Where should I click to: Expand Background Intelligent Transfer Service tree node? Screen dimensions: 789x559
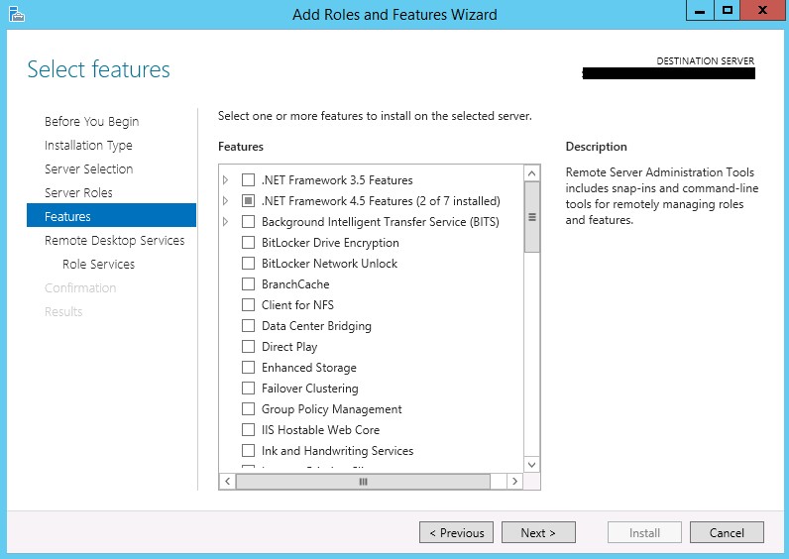(226, 222)
